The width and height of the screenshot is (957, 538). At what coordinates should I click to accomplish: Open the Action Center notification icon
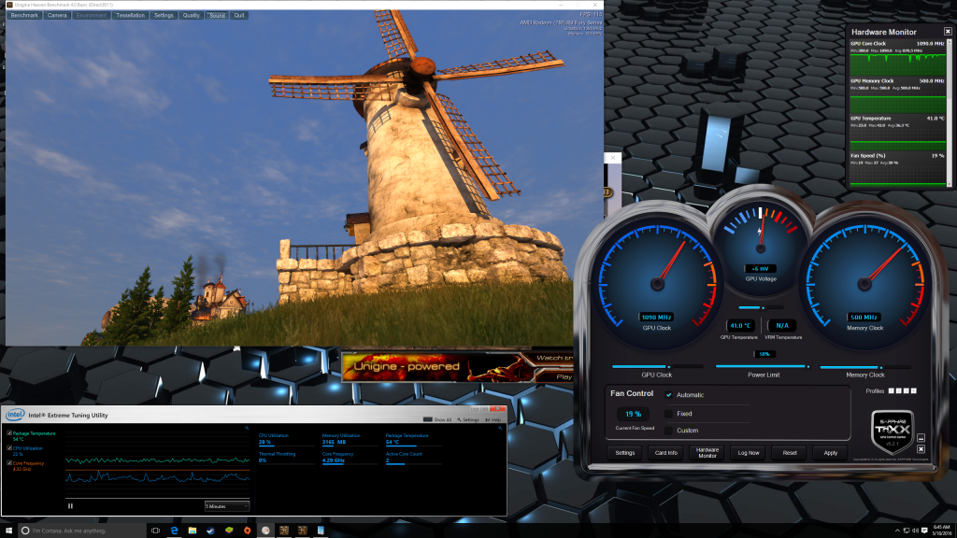pos(924,531)
